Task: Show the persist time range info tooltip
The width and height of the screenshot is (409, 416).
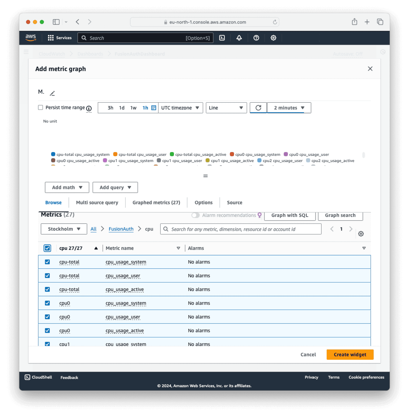Action: (89, 108)
